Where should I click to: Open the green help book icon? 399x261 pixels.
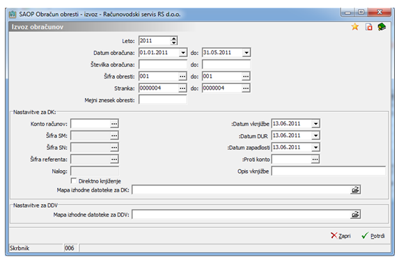382,26
